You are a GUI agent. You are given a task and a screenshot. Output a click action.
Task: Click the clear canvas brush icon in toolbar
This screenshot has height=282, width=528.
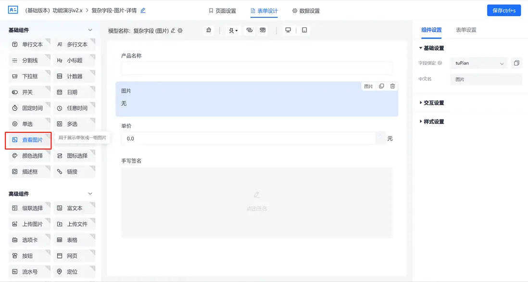[209, 30]
